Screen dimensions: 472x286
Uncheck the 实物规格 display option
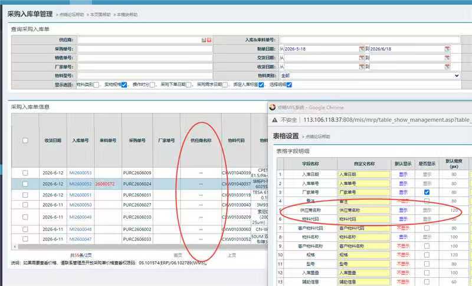[124, 85]
